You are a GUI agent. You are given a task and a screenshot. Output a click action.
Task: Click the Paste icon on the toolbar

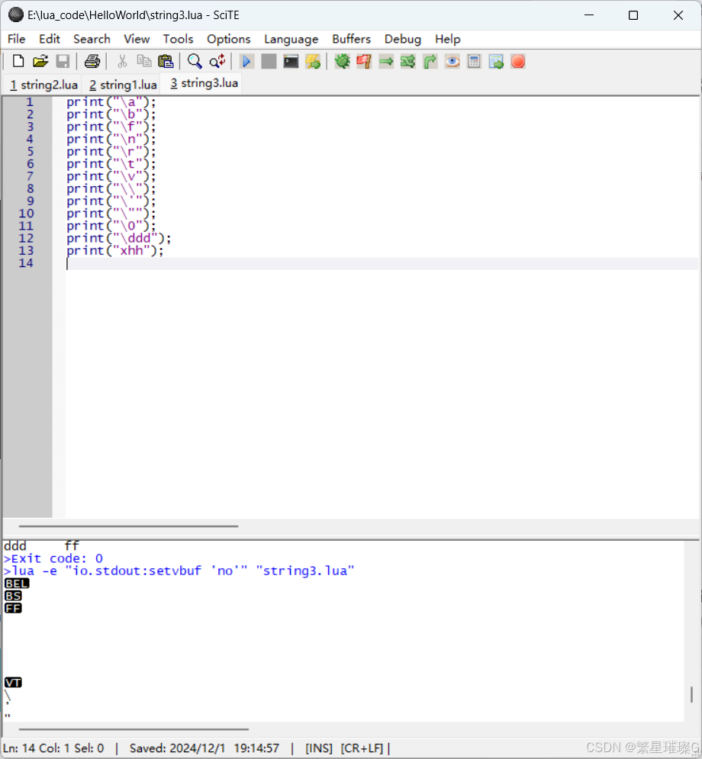tap(166, 61)
